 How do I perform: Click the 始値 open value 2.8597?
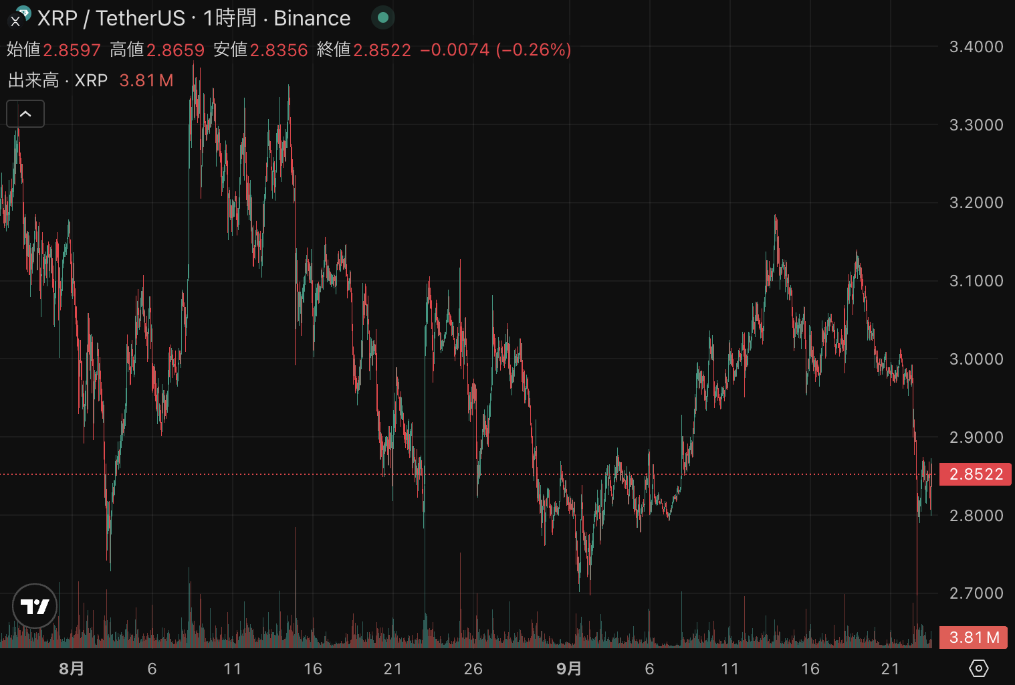[x=72, y=50]
